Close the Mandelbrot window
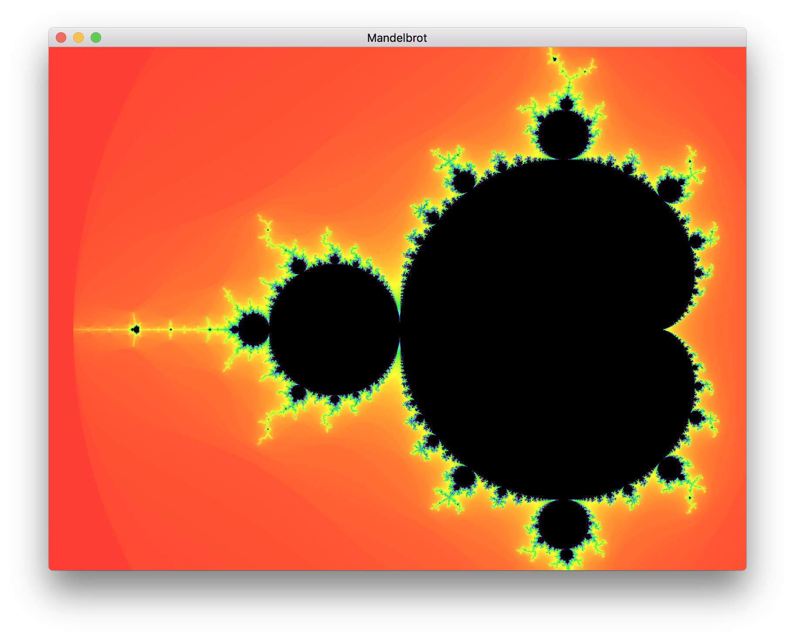The height and width of the screenshot is (640, 795). (x=61, y=37)
